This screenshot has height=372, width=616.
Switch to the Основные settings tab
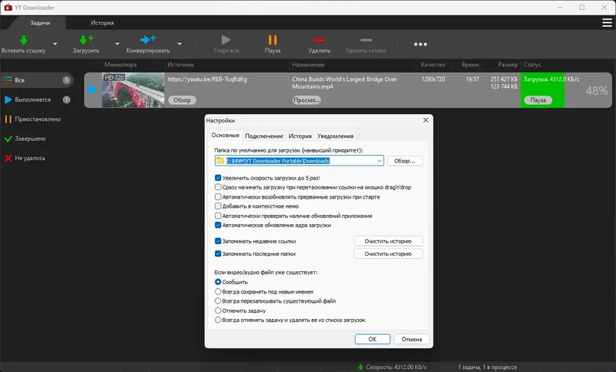(225, 135)
